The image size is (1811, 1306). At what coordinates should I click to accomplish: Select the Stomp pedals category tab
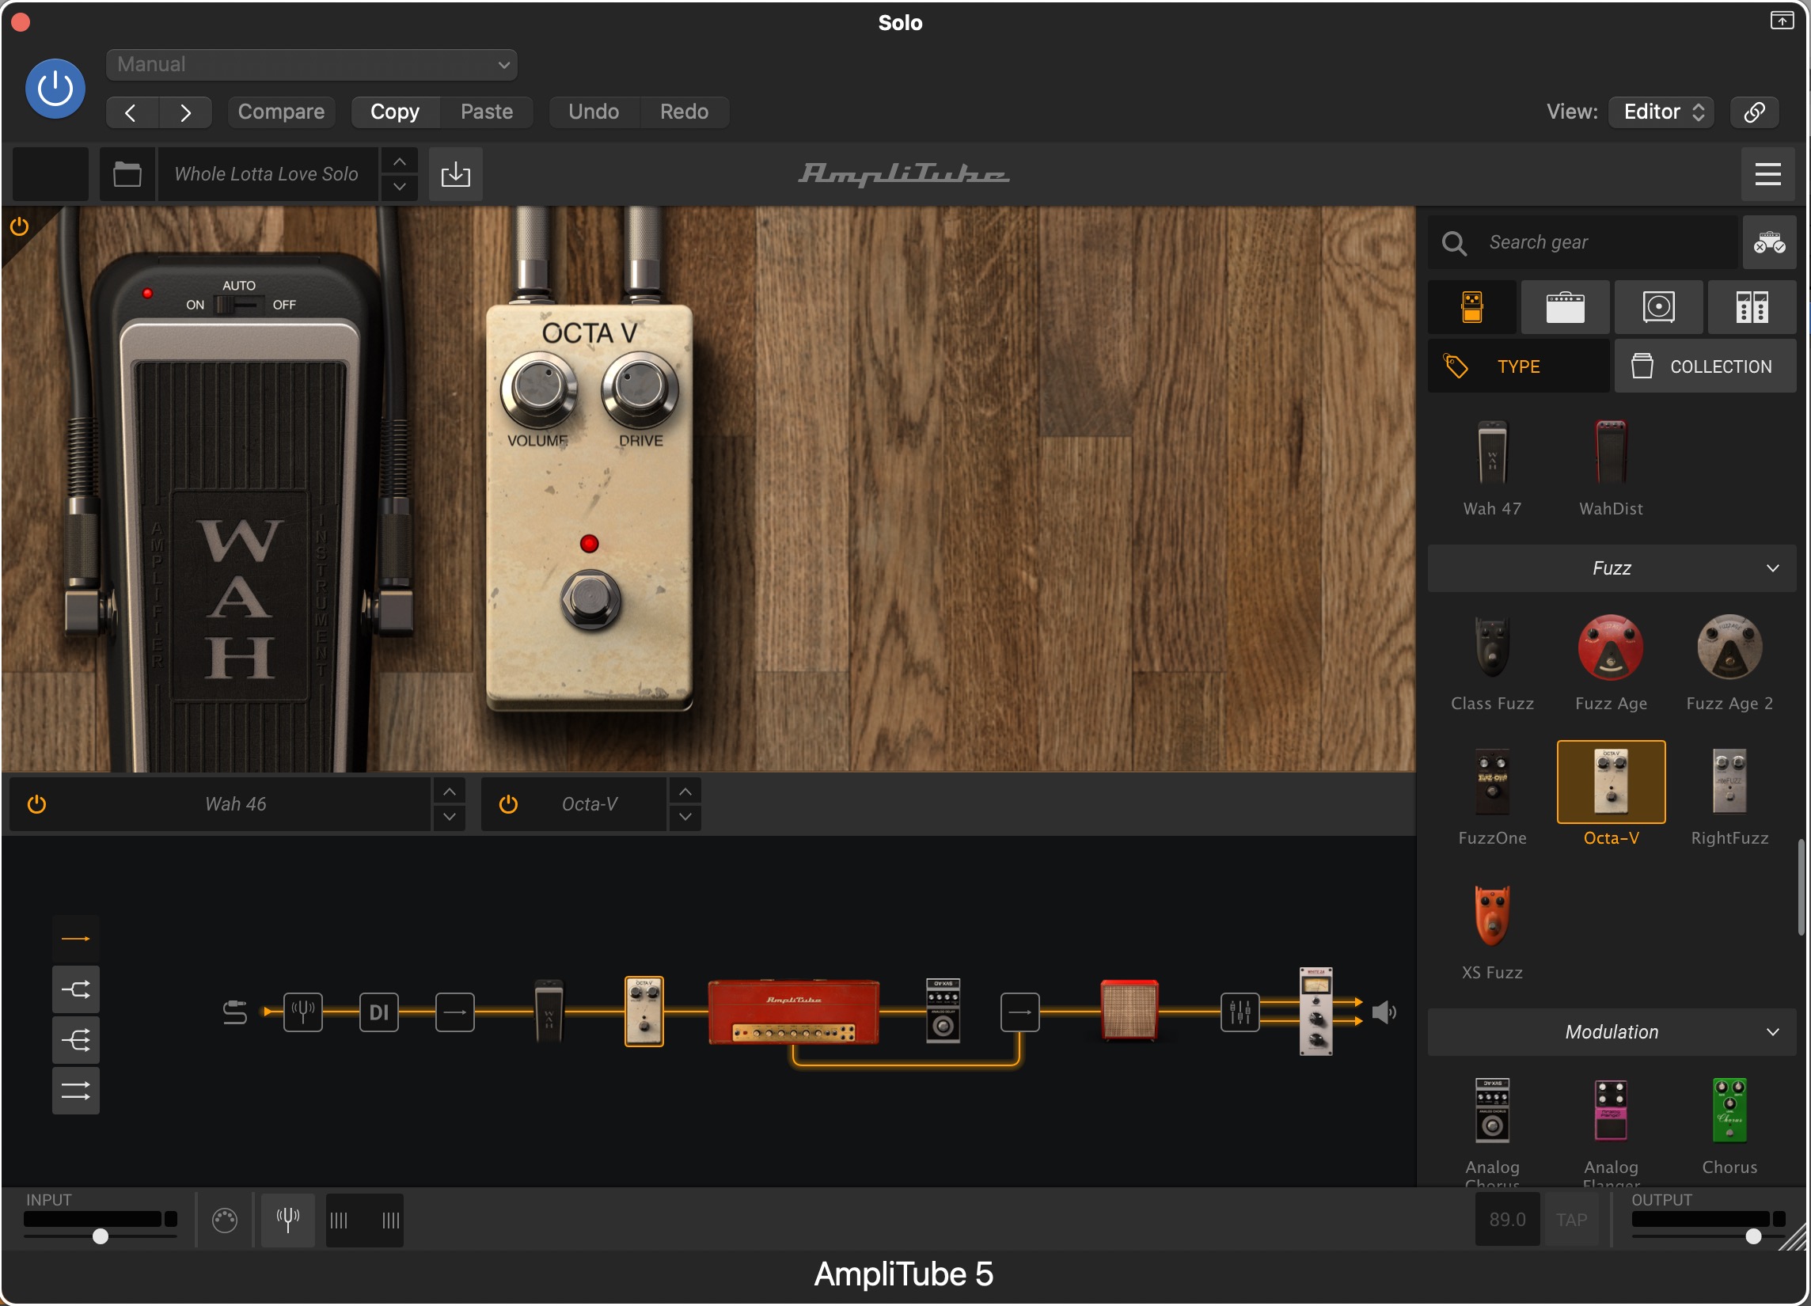pos(1471,307)
